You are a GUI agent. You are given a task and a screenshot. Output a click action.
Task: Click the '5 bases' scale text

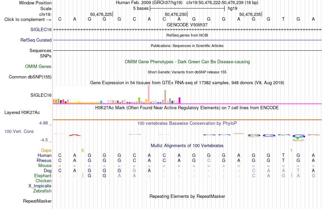(x=141, y=8)
